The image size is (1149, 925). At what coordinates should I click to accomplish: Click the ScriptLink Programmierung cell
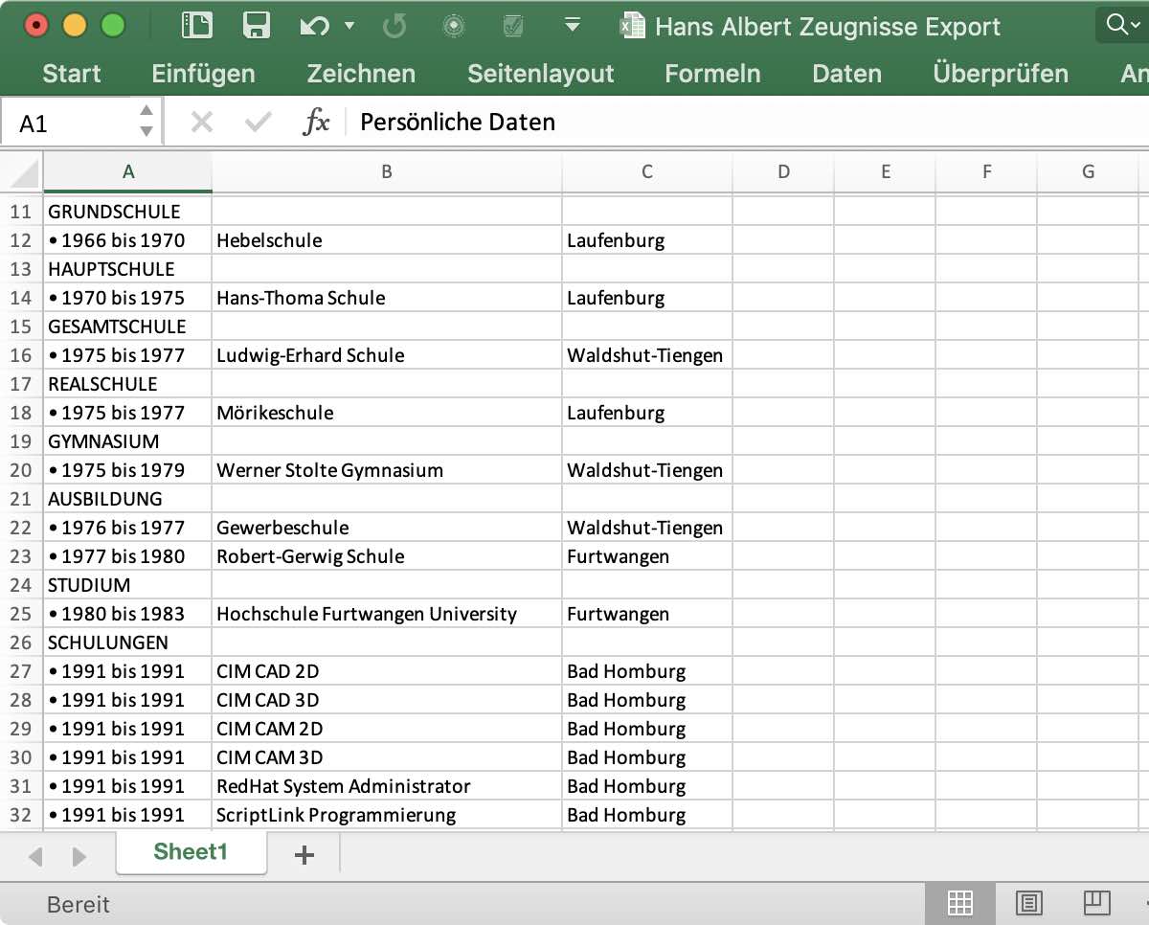point(387,815)
